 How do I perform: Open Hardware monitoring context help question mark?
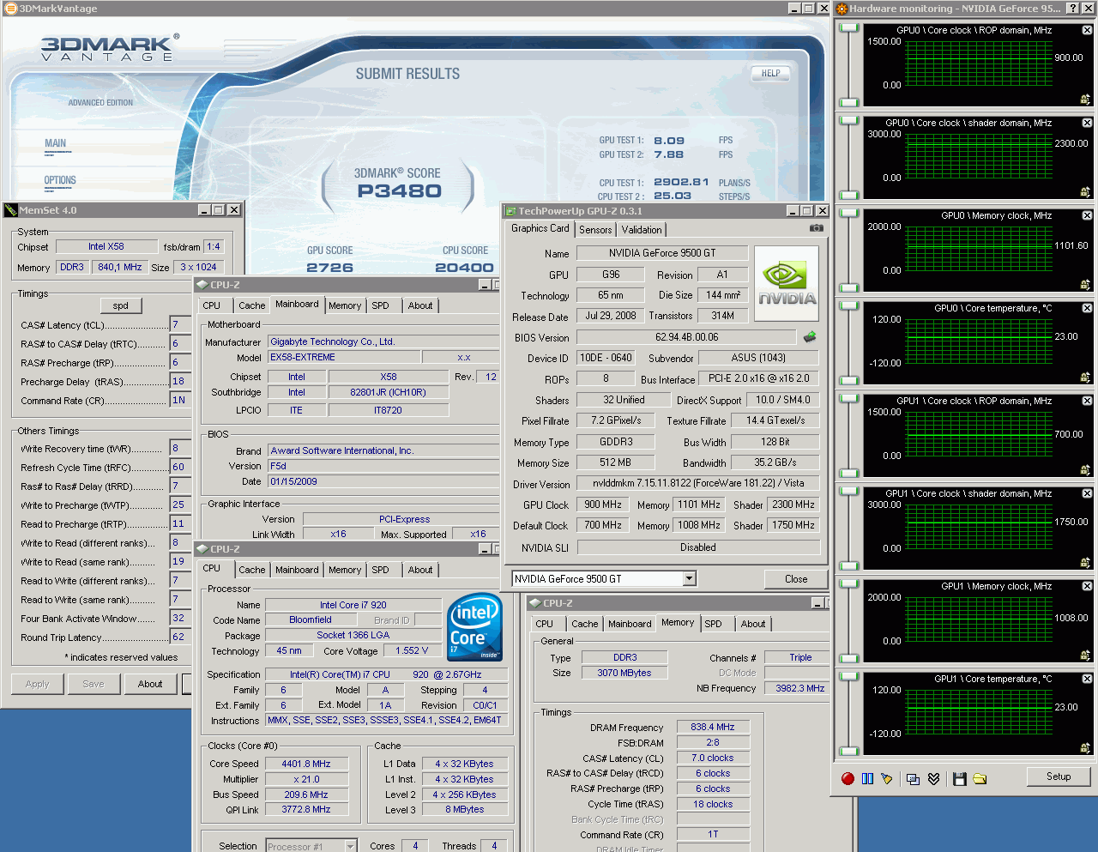(1072, 9)
